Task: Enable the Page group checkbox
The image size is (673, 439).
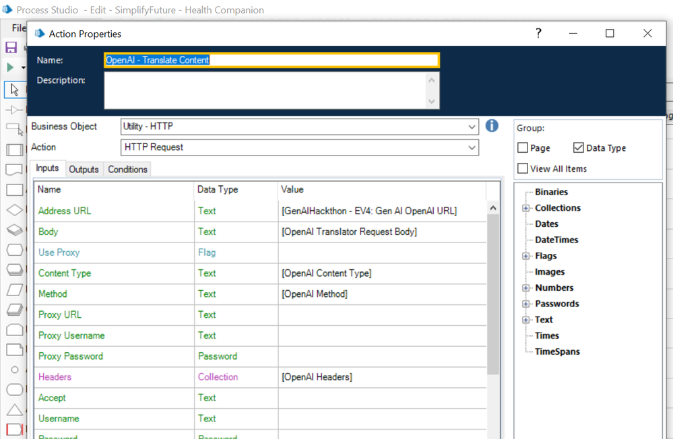Action: 523,148
